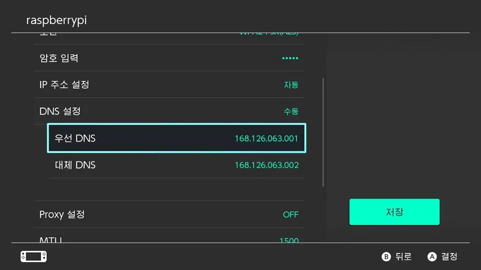
Task: Click the Switch console controller icon
Action: point(34,256)
